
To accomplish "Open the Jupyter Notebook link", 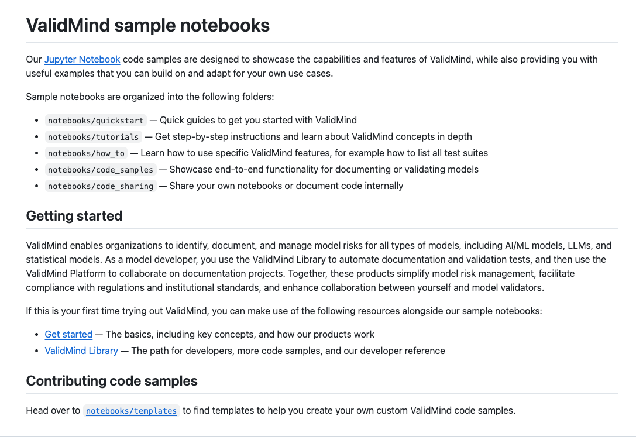I will 82,59.
